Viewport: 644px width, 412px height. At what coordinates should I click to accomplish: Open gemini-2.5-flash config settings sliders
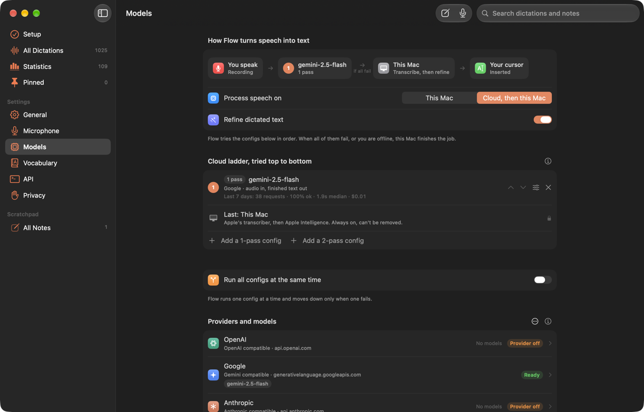pyautogui.click(x=536, y=187)
